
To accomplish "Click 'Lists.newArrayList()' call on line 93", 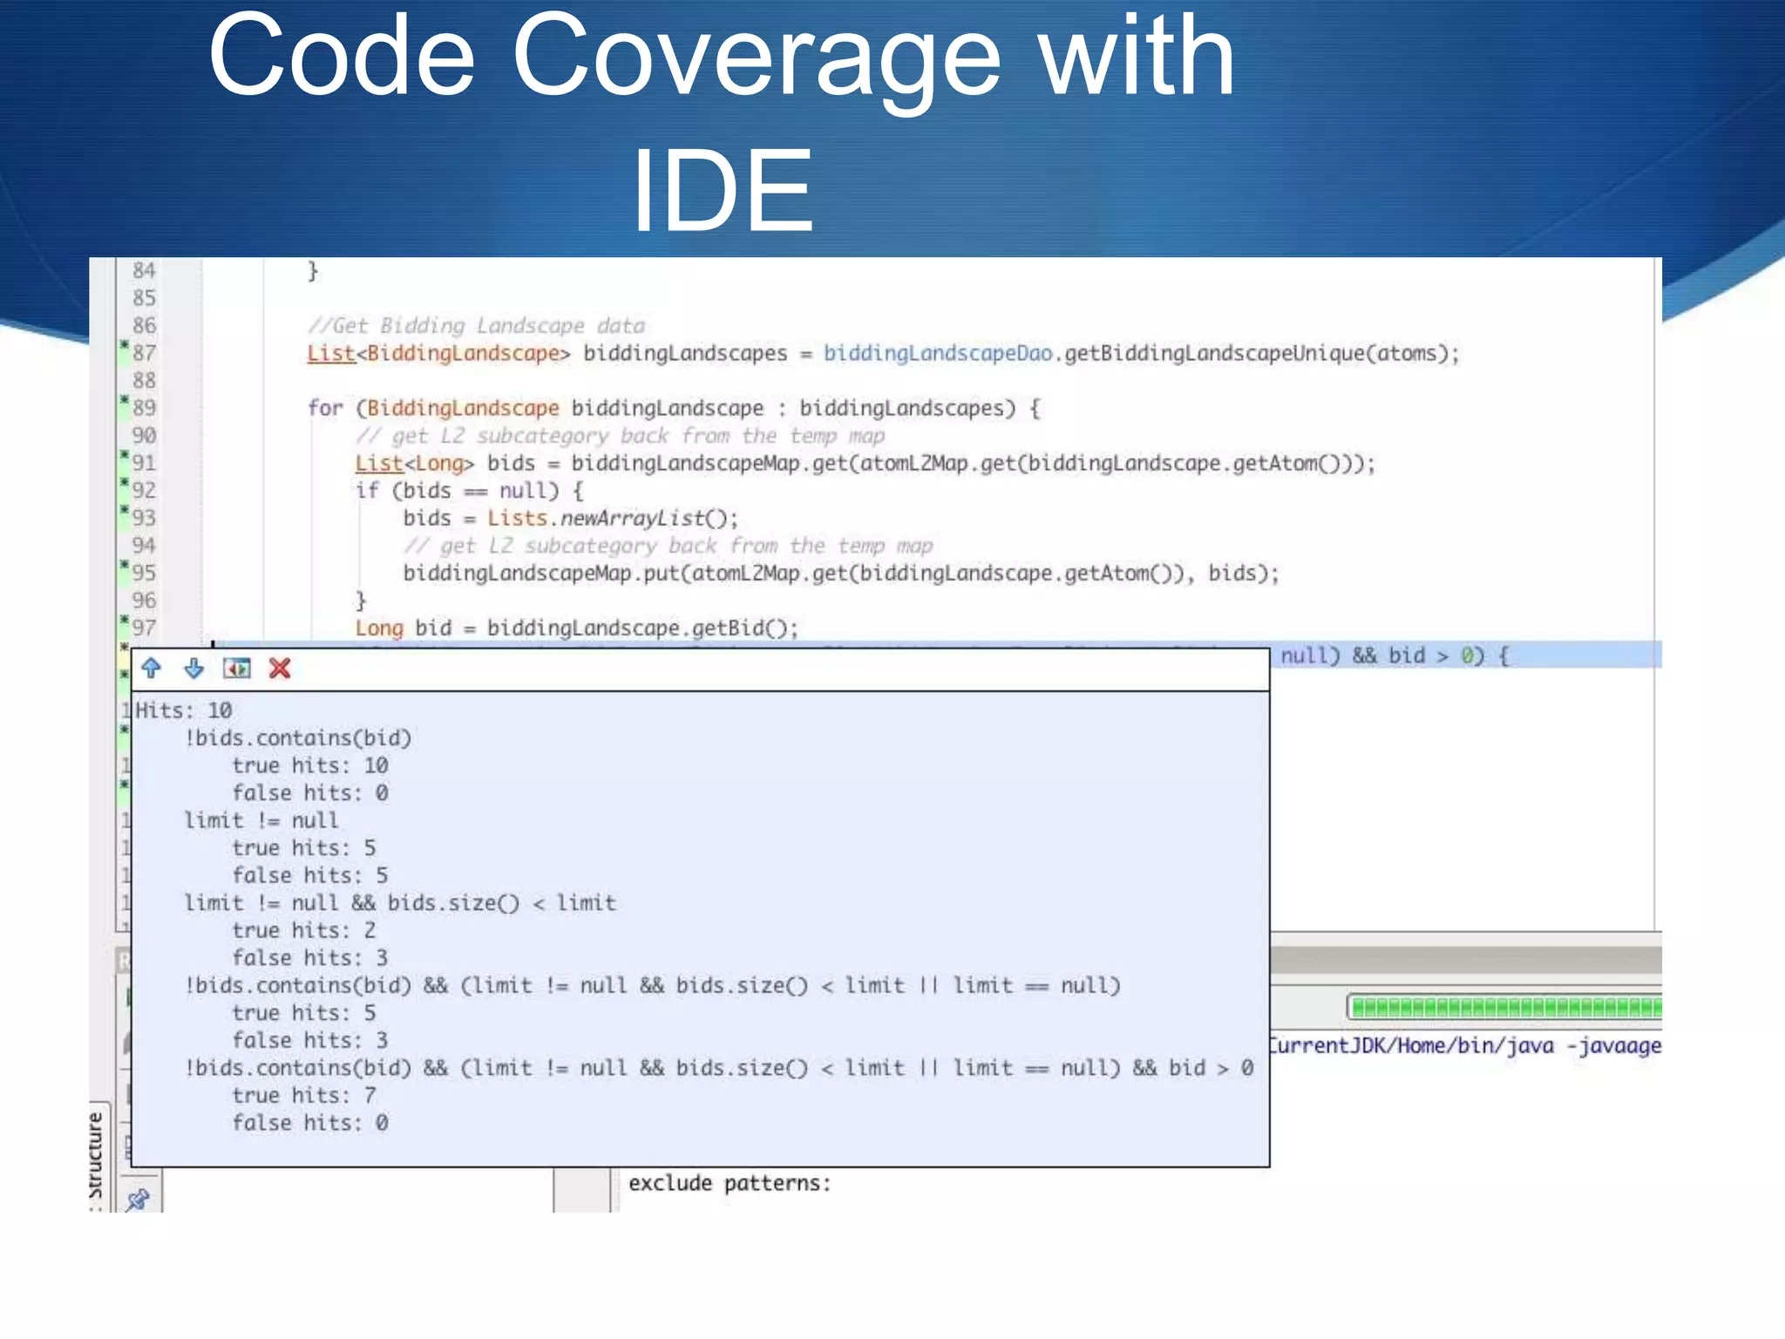I will (613, 518).
